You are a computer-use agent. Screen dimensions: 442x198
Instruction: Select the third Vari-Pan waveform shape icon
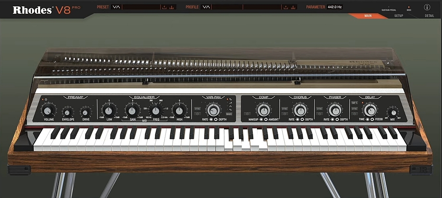tap(230, 106)
